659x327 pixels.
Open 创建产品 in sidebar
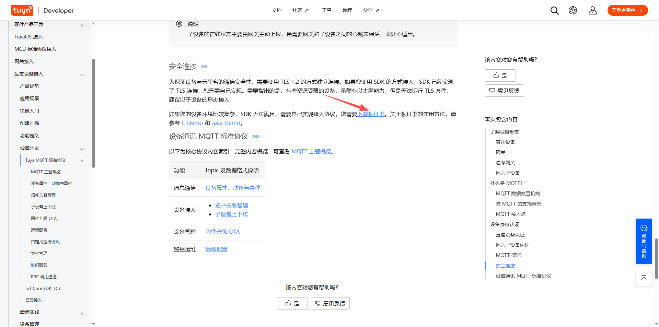point(30,123)
